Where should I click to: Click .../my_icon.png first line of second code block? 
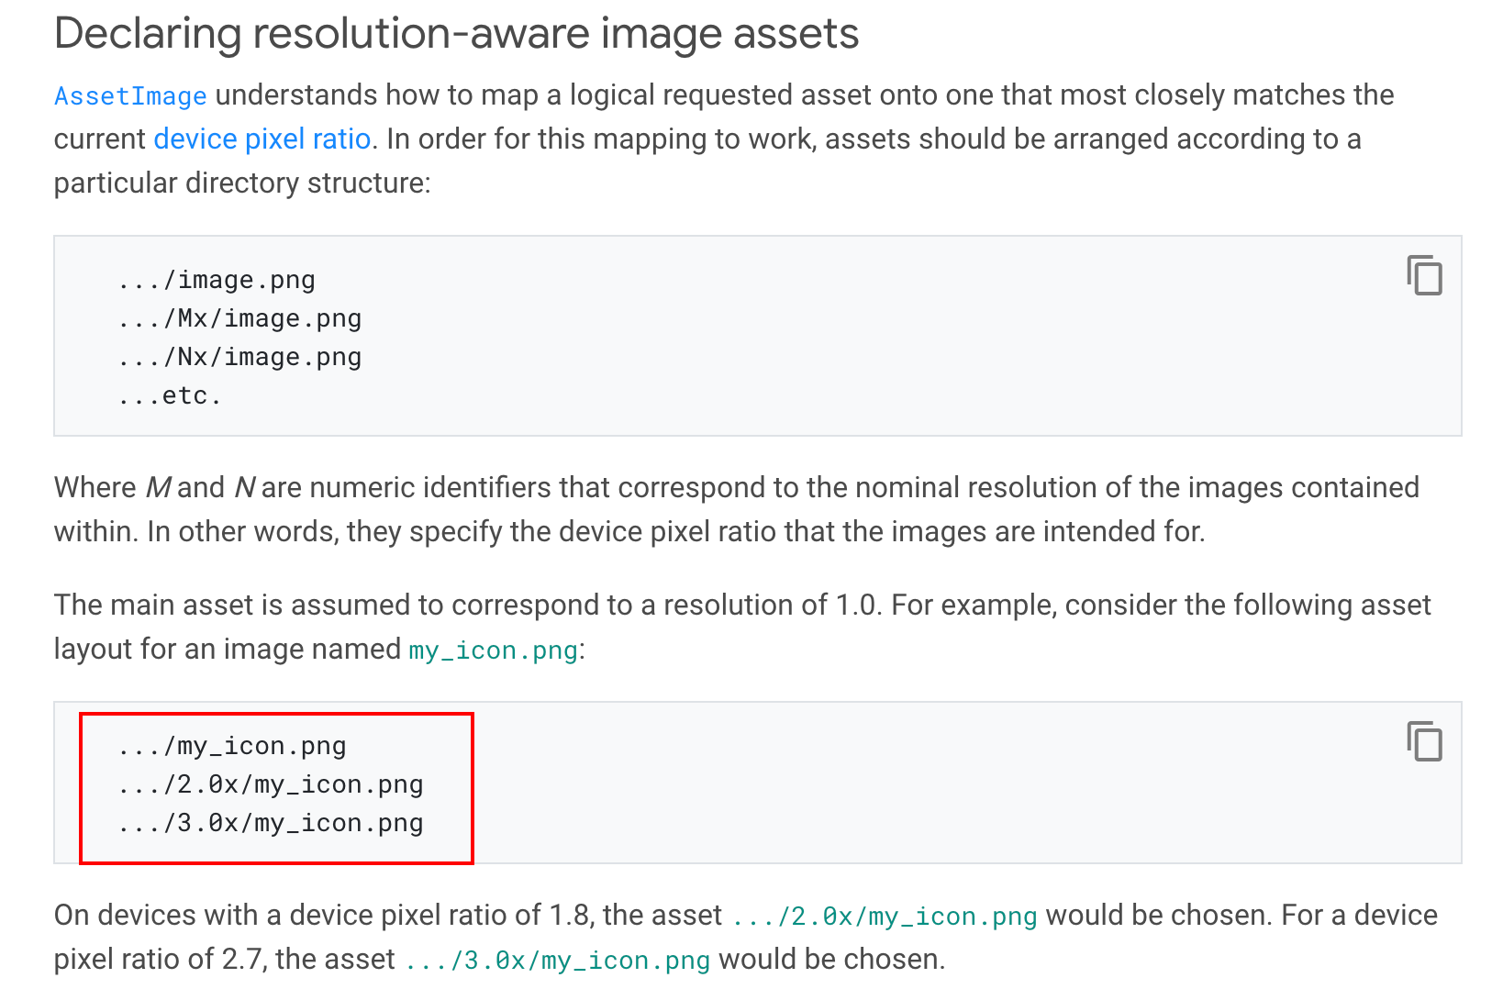[x=232, y=746]
